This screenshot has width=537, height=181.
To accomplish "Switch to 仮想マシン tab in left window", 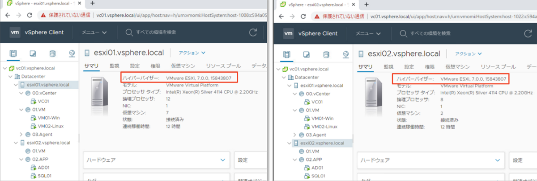I will (x=184, y=66).
